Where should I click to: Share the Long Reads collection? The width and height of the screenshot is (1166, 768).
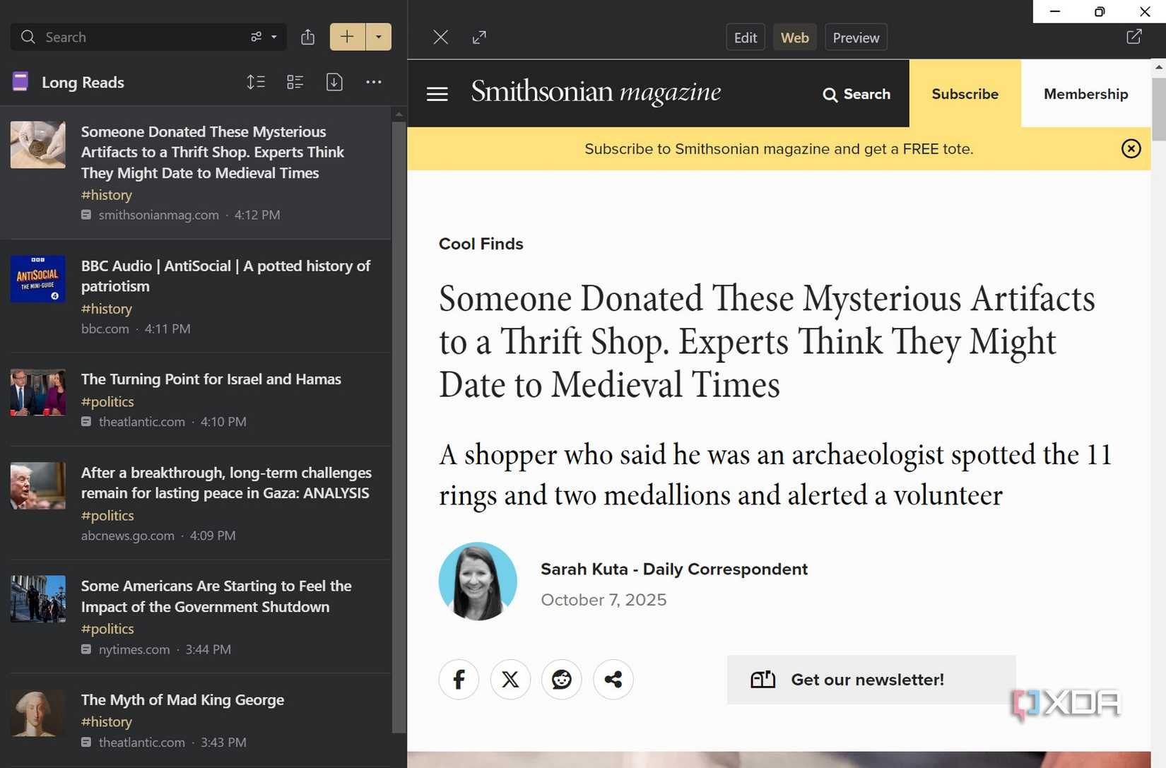[x=307, y=37]
